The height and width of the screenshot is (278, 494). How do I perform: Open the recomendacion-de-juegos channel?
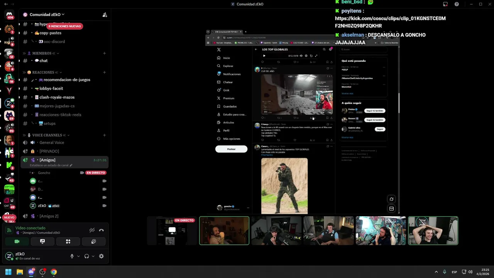[67, 80]
